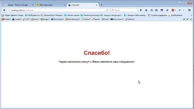Open the Outline dropdown menu
The height and width of the screenshot is (109, 194).
pyautogui.click(x=86, y=19)
